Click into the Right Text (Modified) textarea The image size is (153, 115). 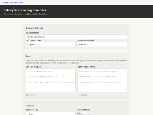102,80
